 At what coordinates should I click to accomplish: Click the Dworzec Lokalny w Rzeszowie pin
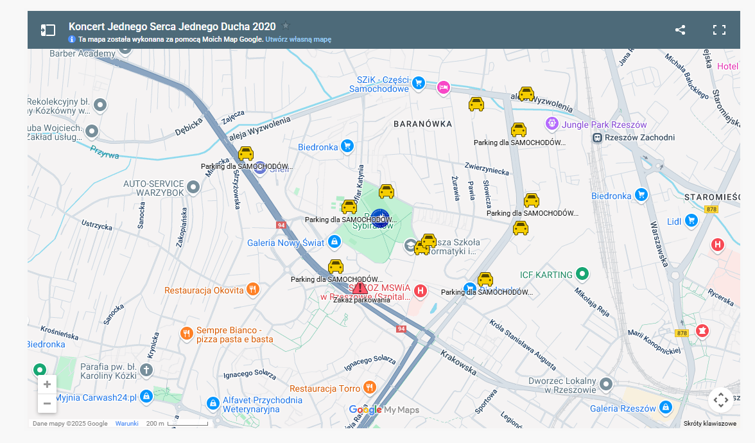coord(606,384)
